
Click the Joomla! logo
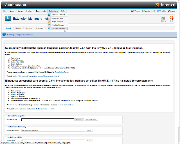click(165, 4)
